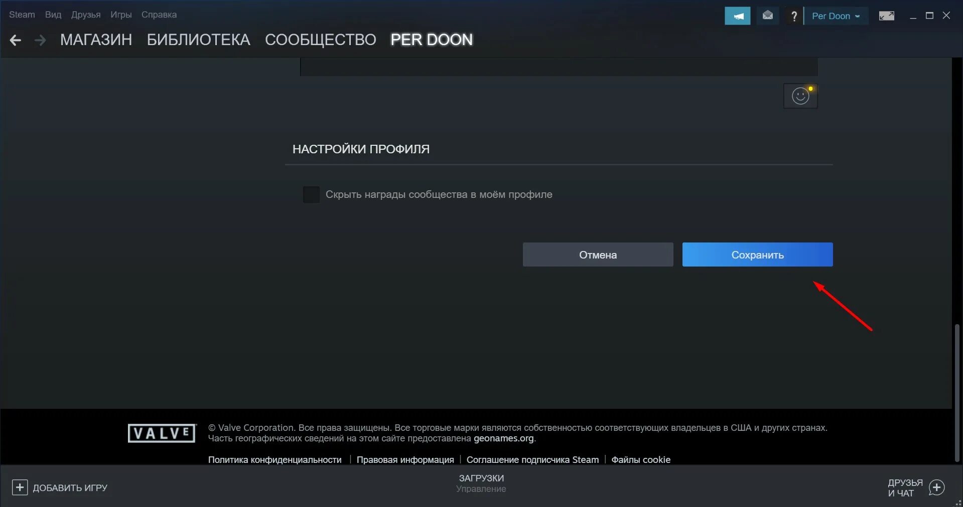Image resolution: width=963 pixels, height=507 pixels.
Task: Open ДРУЗЬЯ И ЧАТ label
Action: 905,488
